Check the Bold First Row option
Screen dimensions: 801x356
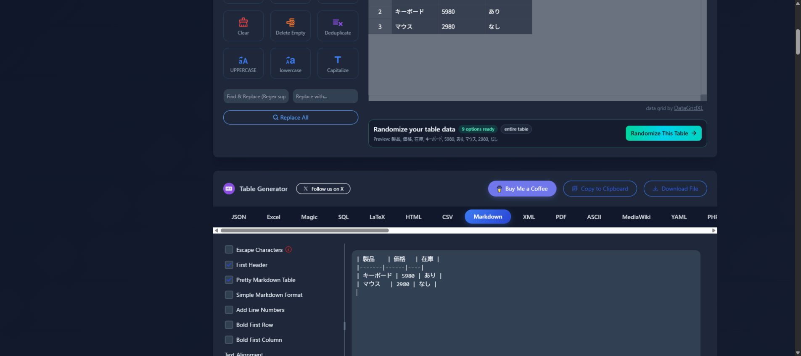pos(229,325)
